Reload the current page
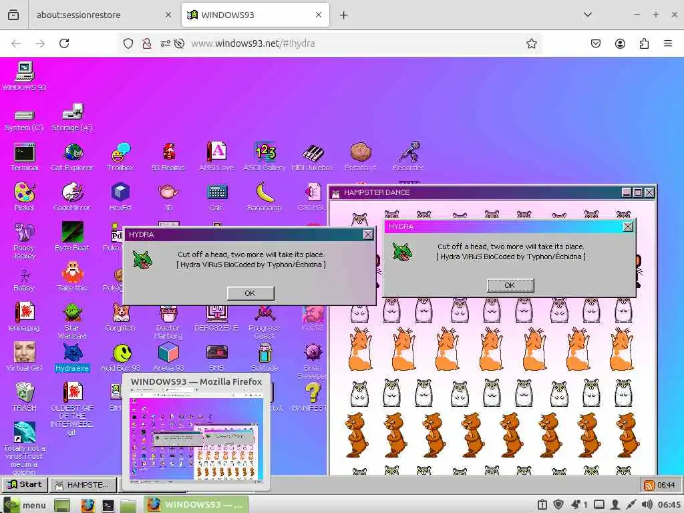The image size is (684, 513). (x=64, y=43)
